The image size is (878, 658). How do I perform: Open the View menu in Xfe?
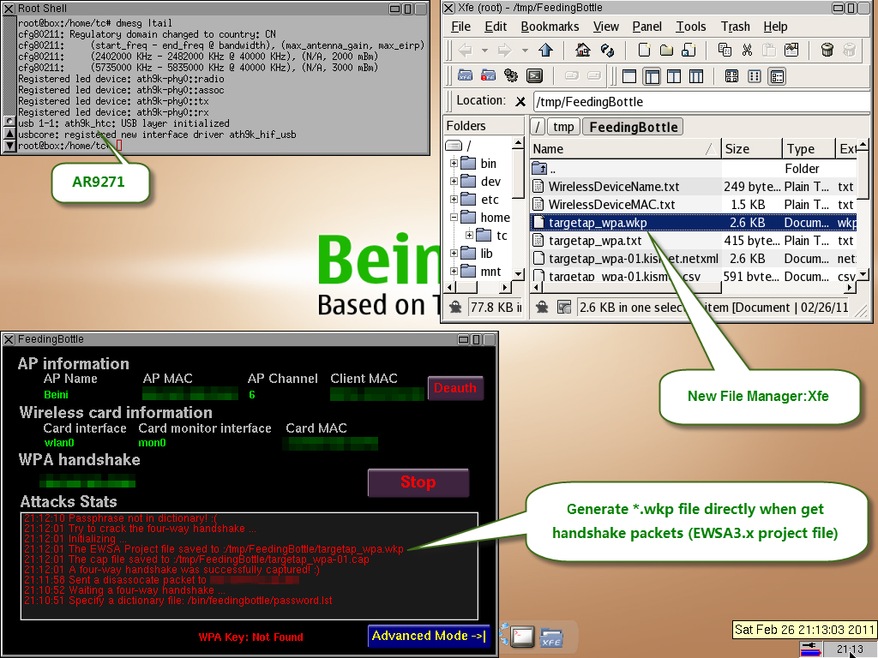click(x=606, y=27)
